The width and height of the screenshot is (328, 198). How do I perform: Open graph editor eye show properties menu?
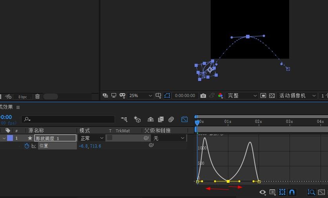point(262,192)
